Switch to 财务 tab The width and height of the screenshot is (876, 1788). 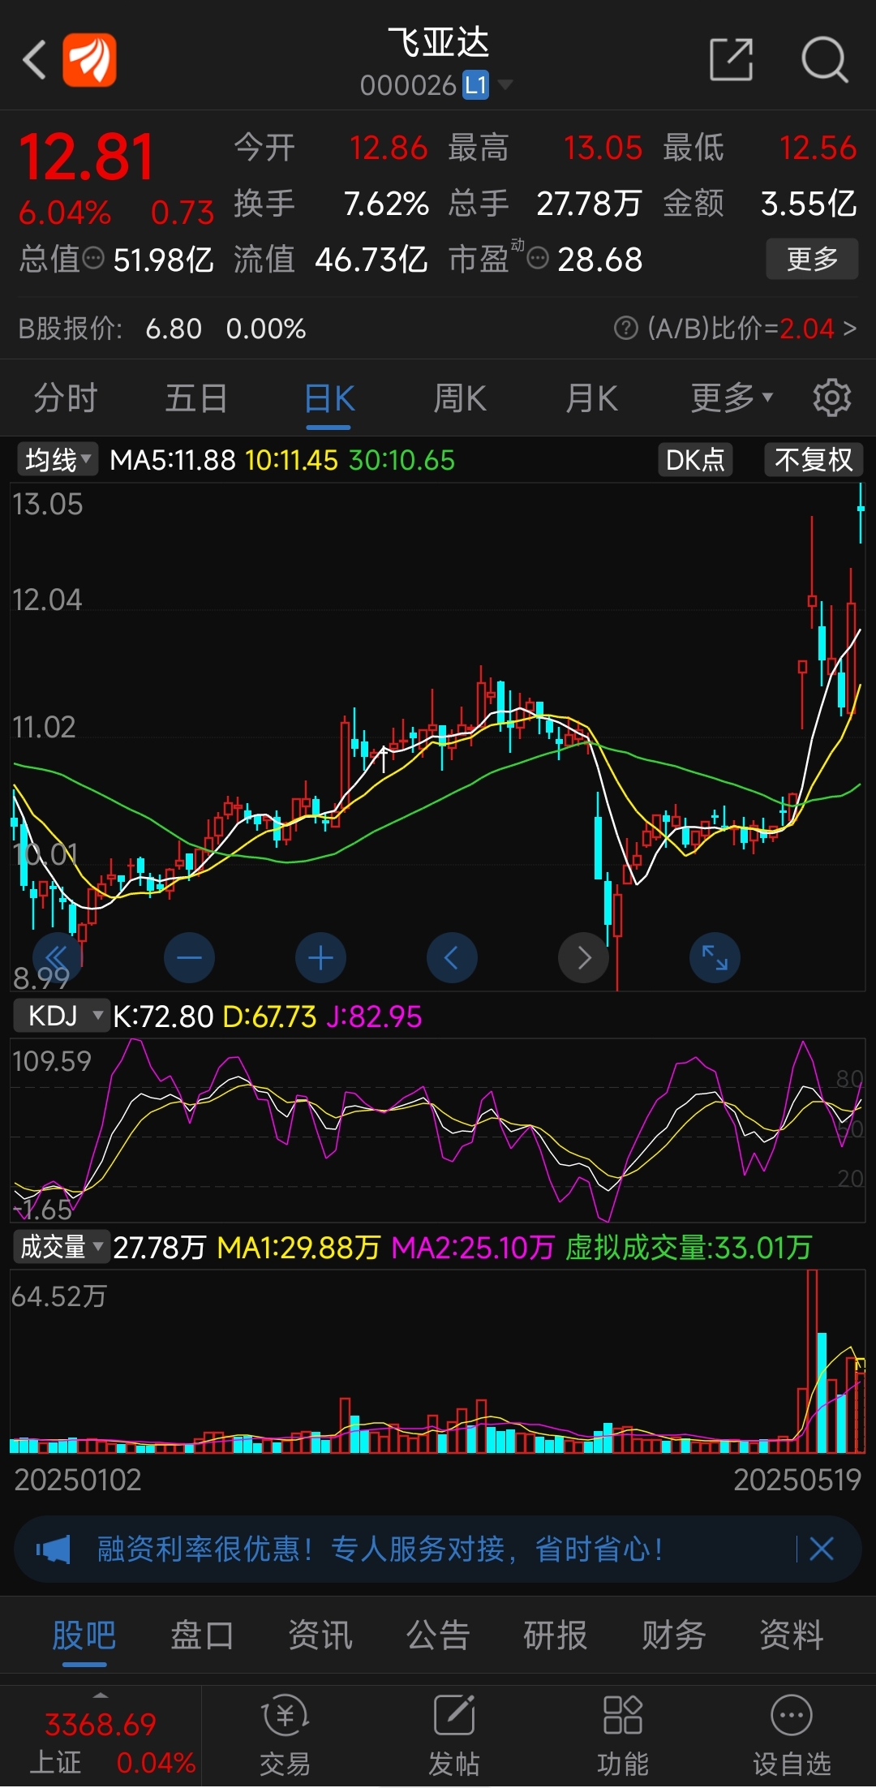674,1635
